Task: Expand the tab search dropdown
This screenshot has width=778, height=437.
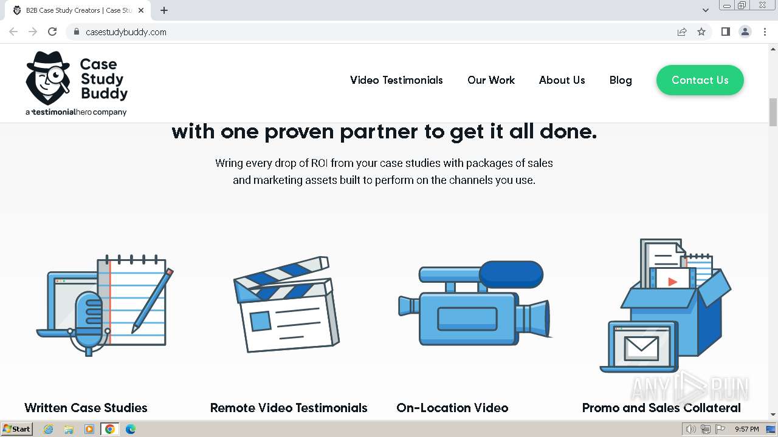Action: (x=705, y=10)
